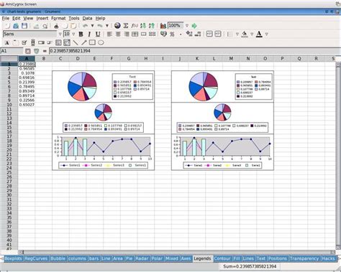This screenshot has width=341, height=272.
Task: Open the font color dropdown arrow
Action: click(266, 34)
